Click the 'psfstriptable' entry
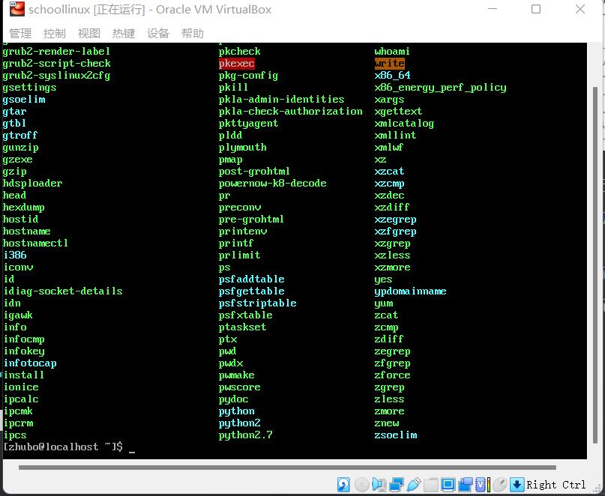The height and width of the screenshot is (496, 605). [x=257, y=303]
